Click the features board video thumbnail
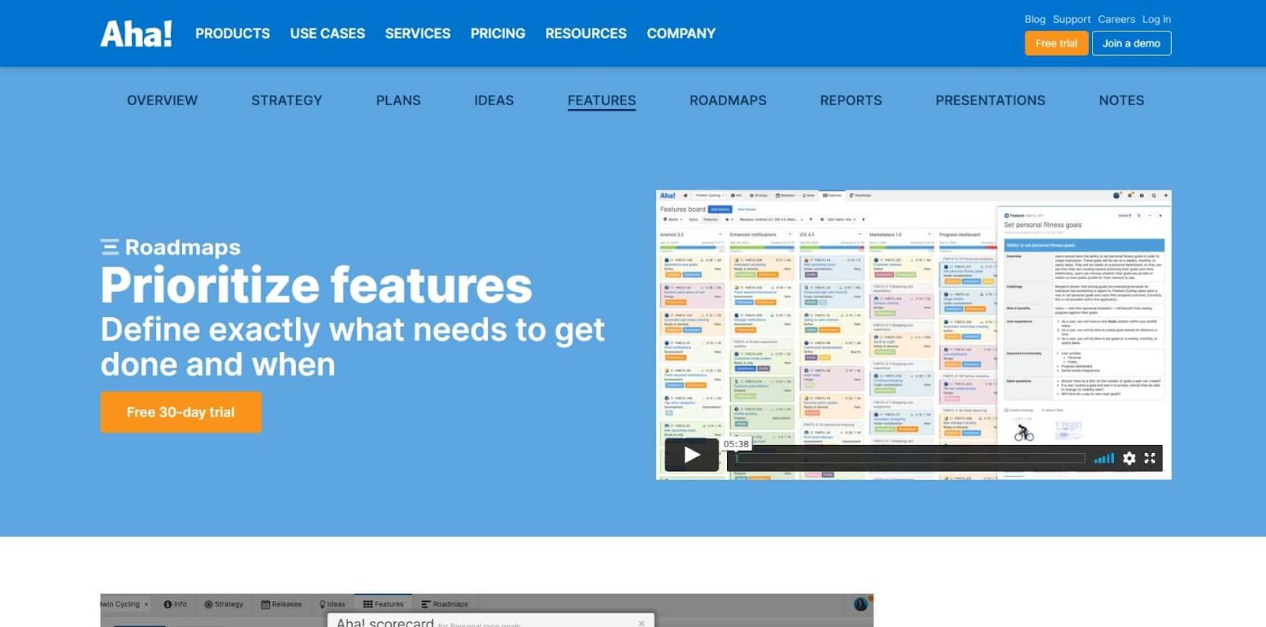The image size is (1266, 627). click(913, 334)
